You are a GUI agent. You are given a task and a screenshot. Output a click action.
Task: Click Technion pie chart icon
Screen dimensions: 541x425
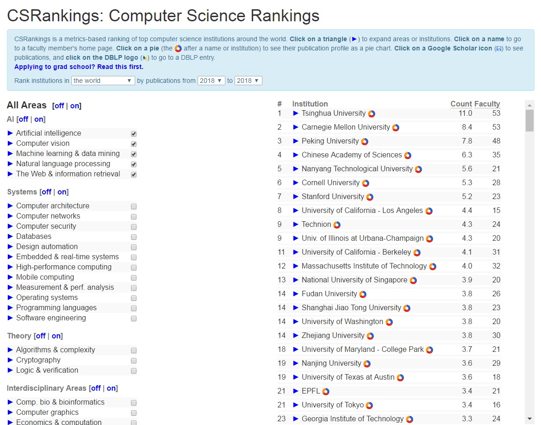[337, 225]
